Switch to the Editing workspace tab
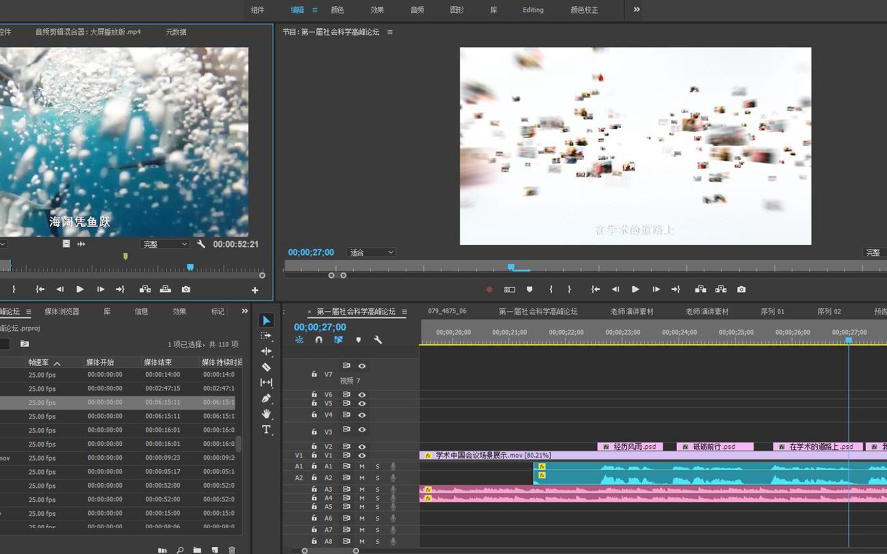The image size is (887, 554). pos(533,10)
